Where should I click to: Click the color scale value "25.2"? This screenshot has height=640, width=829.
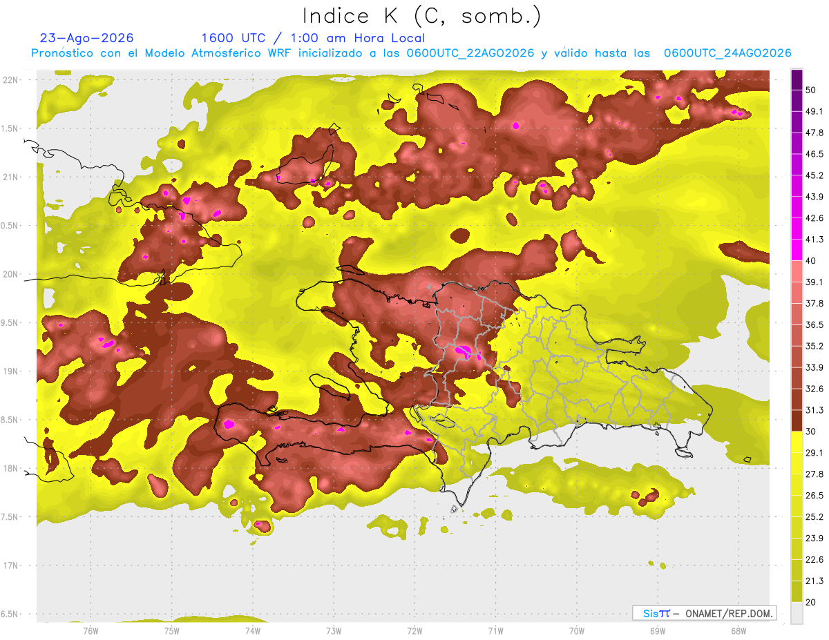(814, 517)
